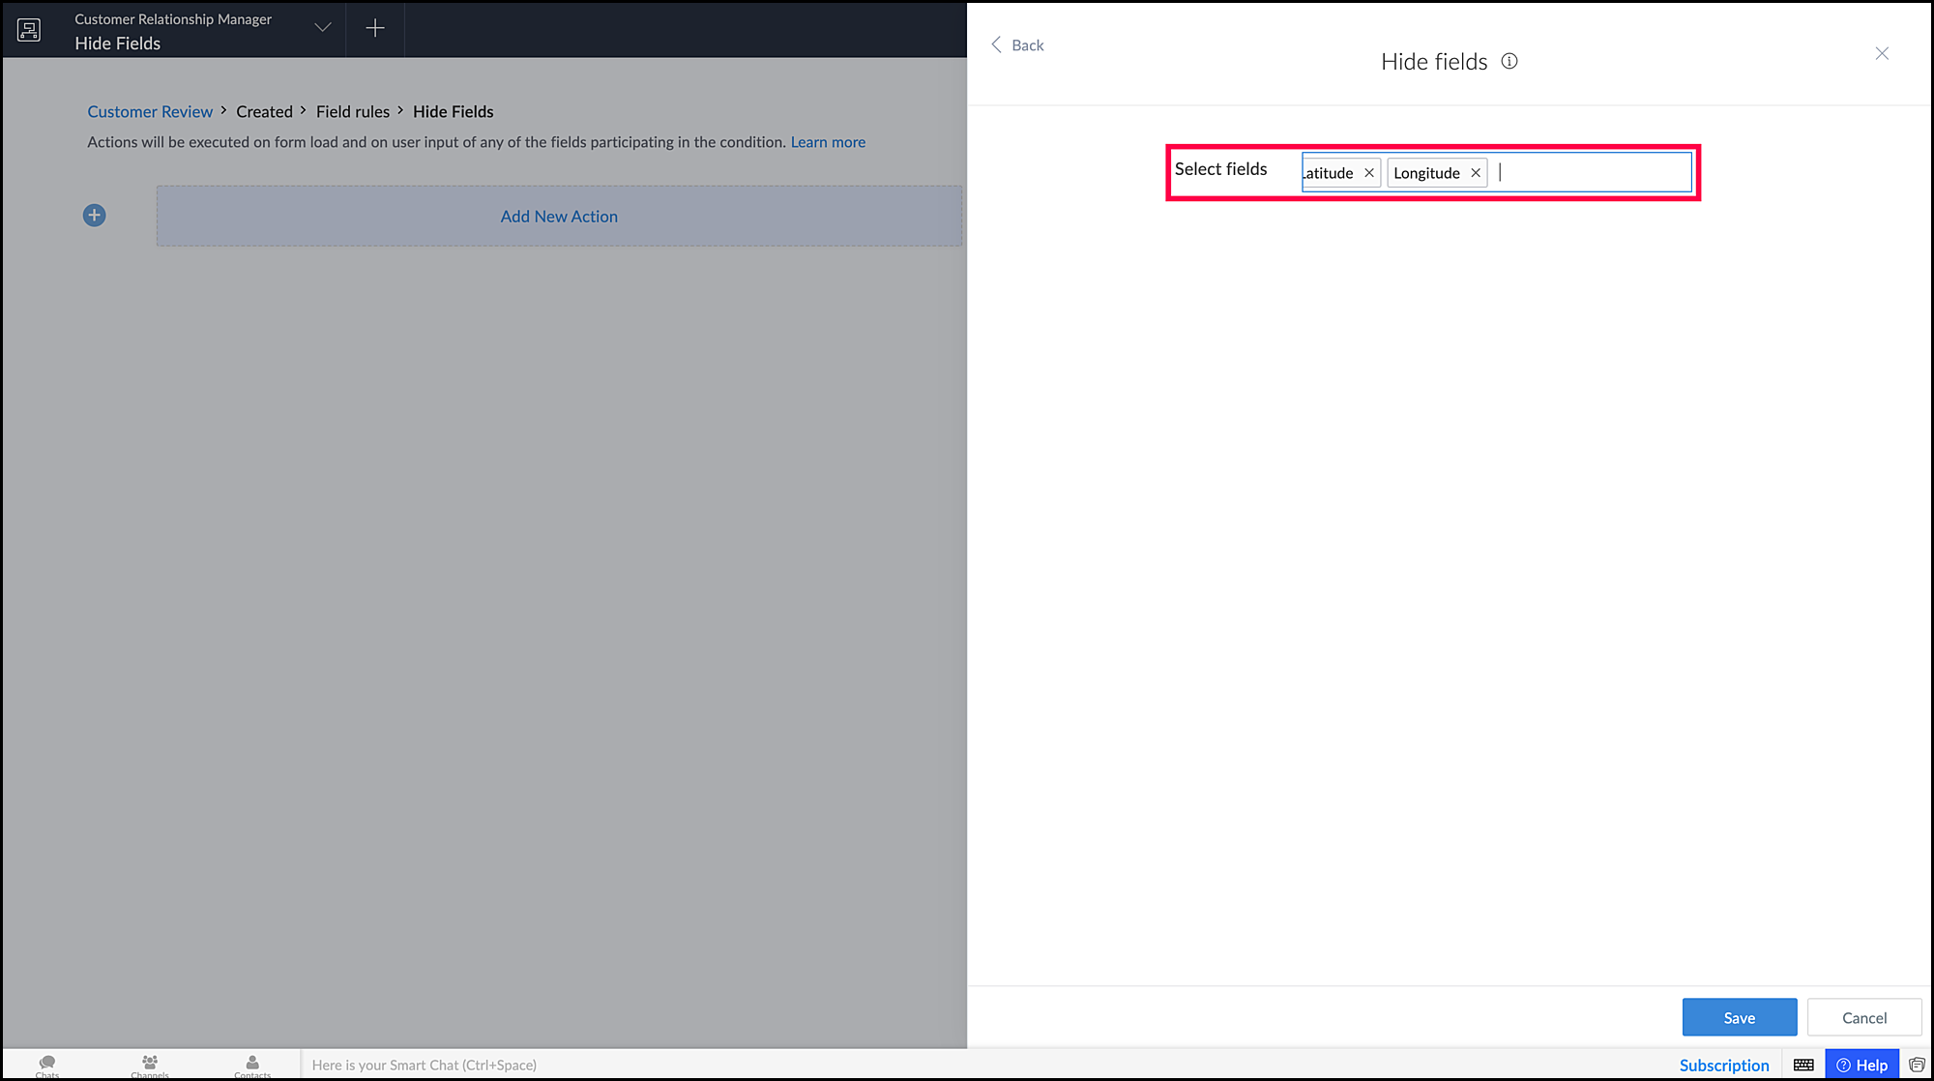Click info icon beside Hide fields title
The height and width of the screenshot is (1081, 1934).
tap(1509, 62)
